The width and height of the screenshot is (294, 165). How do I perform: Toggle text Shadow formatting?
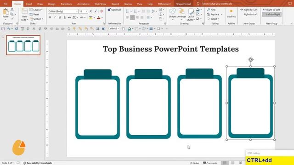coord(64,17)
